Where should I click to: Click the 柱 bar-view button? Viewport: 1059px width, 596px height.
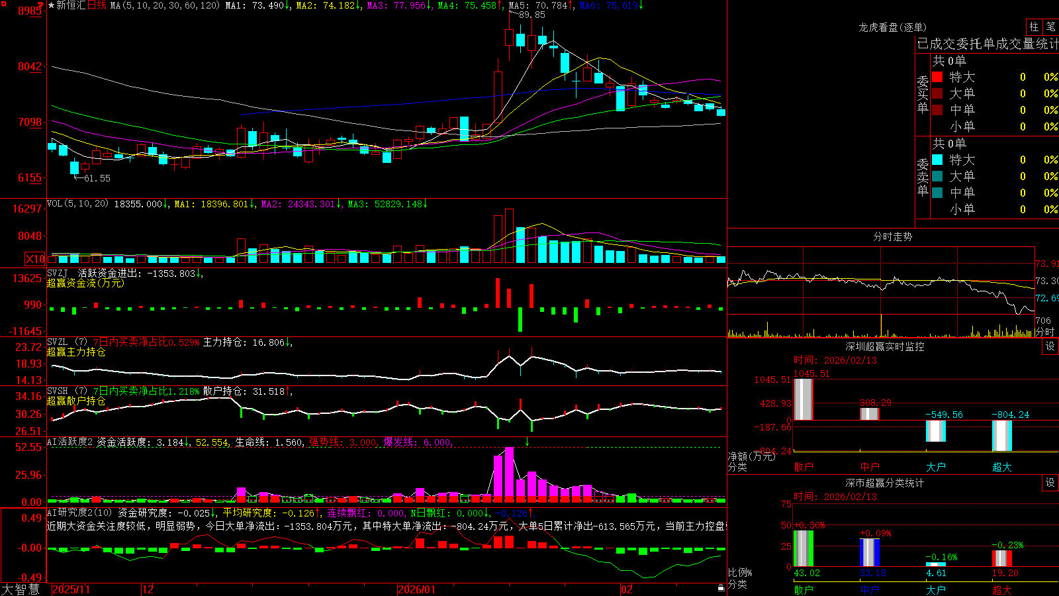(1034, 27)
